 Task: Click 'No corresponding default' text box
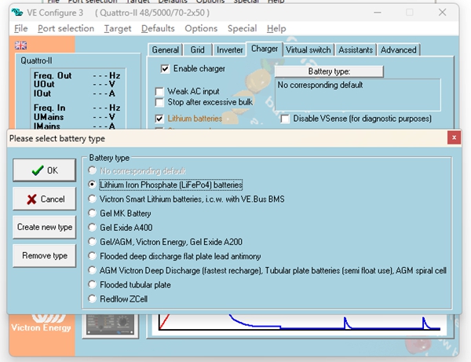pyautogui.click(x=358, y=95)
